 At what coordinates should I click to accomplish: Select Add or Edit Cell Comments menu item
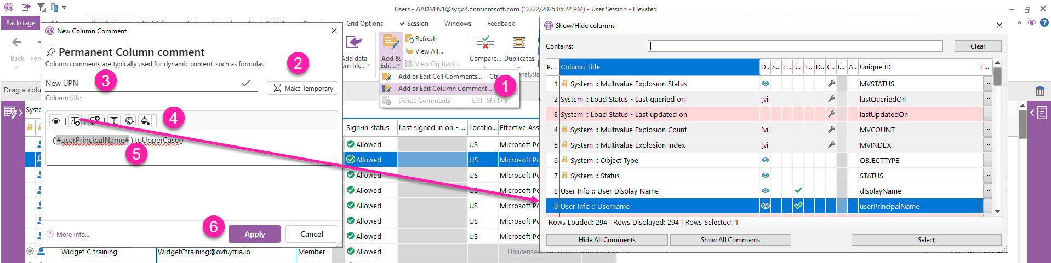(x=439, y=77)
